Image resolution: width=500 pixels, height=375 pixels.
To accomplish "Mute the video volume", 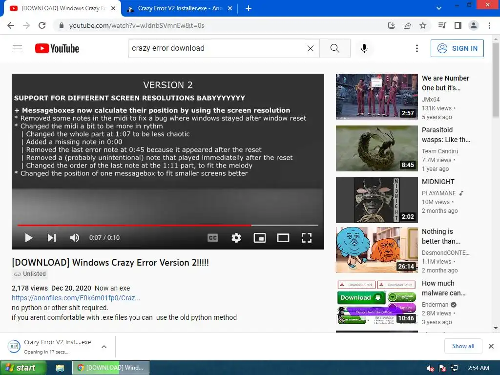I will click(75, 238).
